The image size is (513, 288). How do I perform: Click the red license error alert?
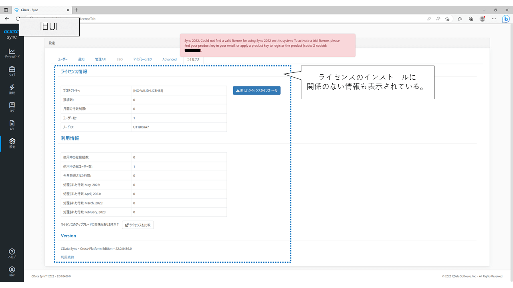pos(268,45)
